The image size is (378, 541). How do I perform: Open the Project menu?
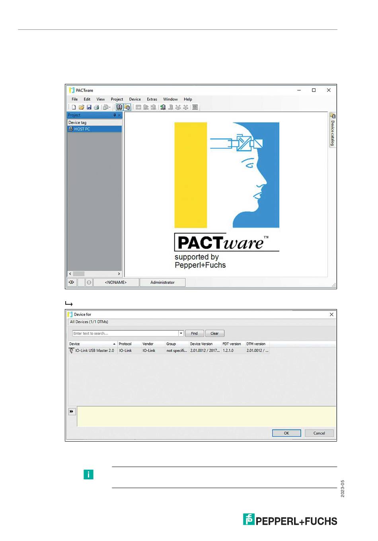coord(117,99)
